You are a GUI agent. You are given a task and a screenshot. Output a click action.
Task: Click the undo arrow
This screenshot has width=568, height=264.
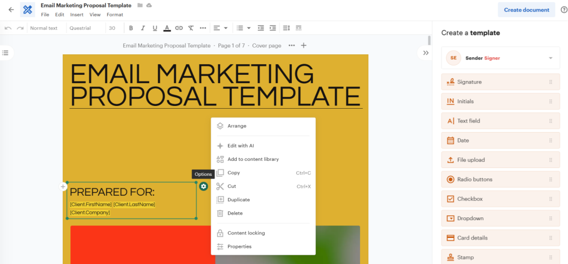[x=8, y=28]
